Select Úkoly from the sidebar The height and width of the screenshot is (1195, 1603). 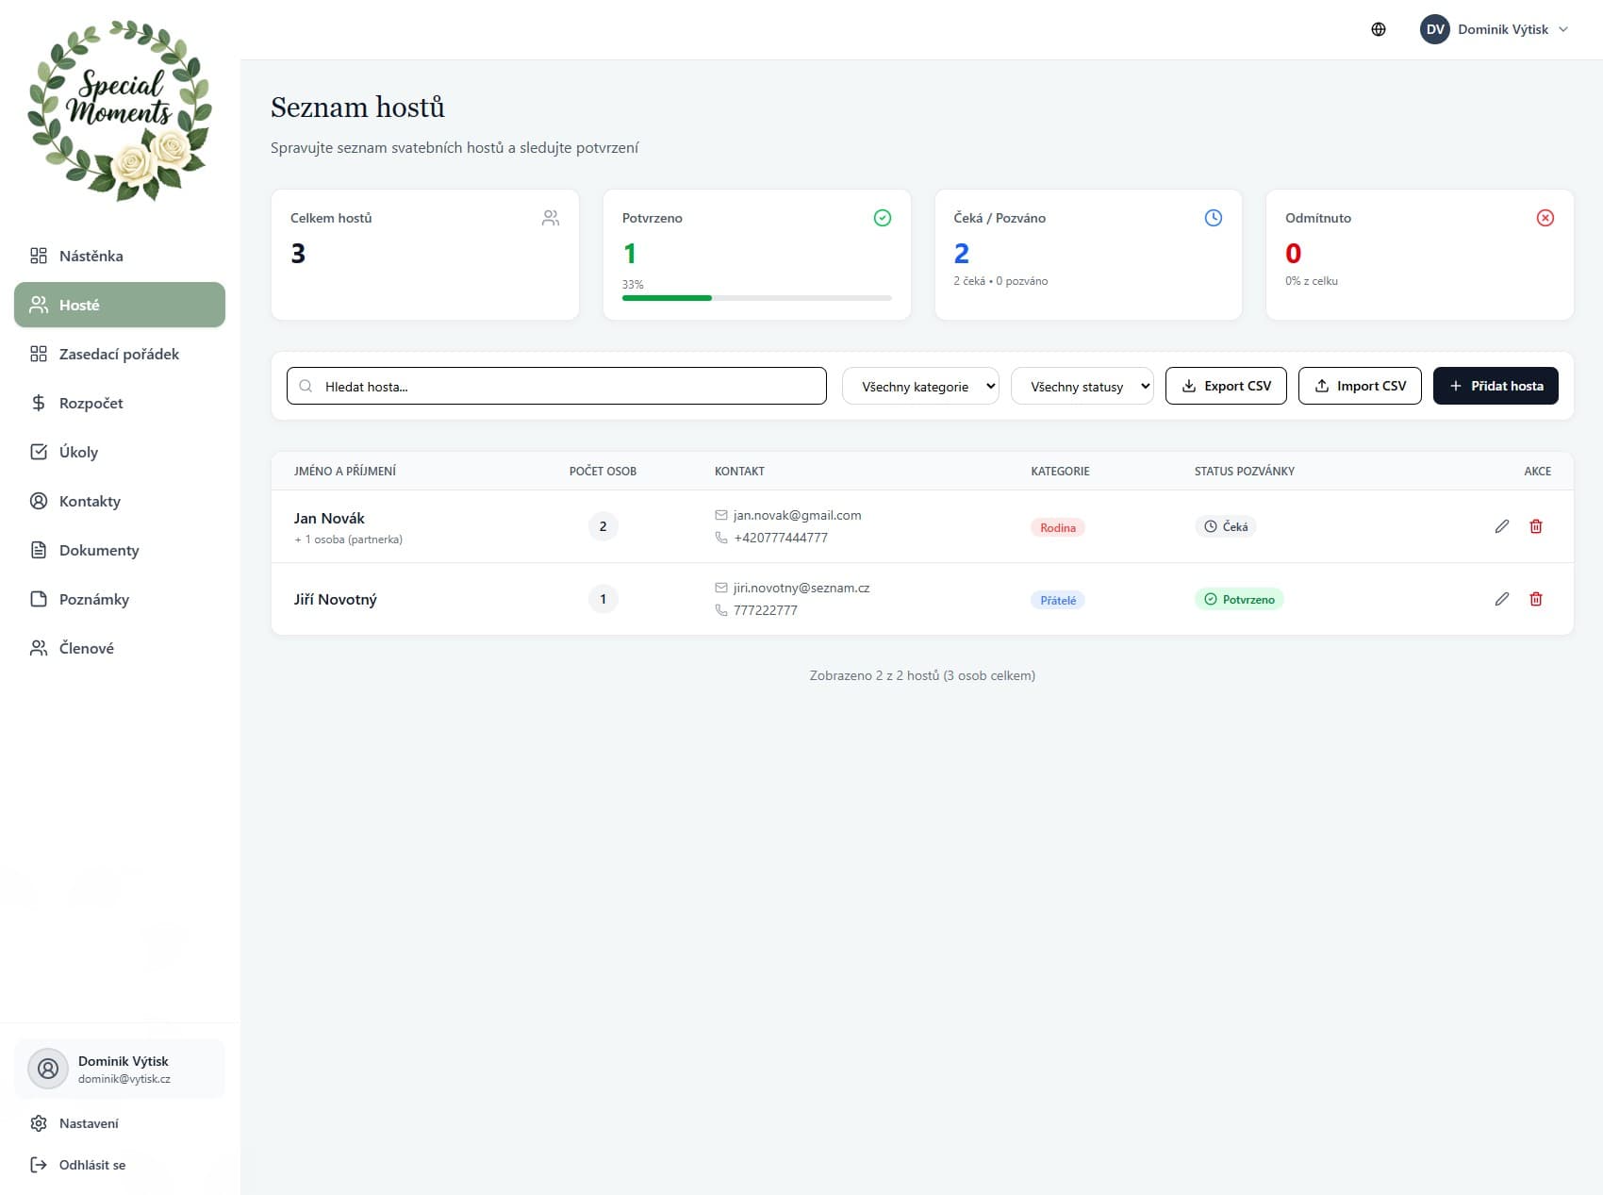[x=78, y=452]
